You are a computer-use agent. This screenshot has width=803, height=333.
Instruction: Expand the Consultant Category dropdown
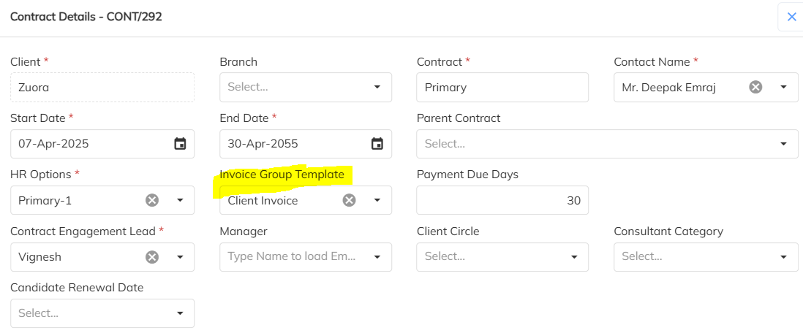783,256
